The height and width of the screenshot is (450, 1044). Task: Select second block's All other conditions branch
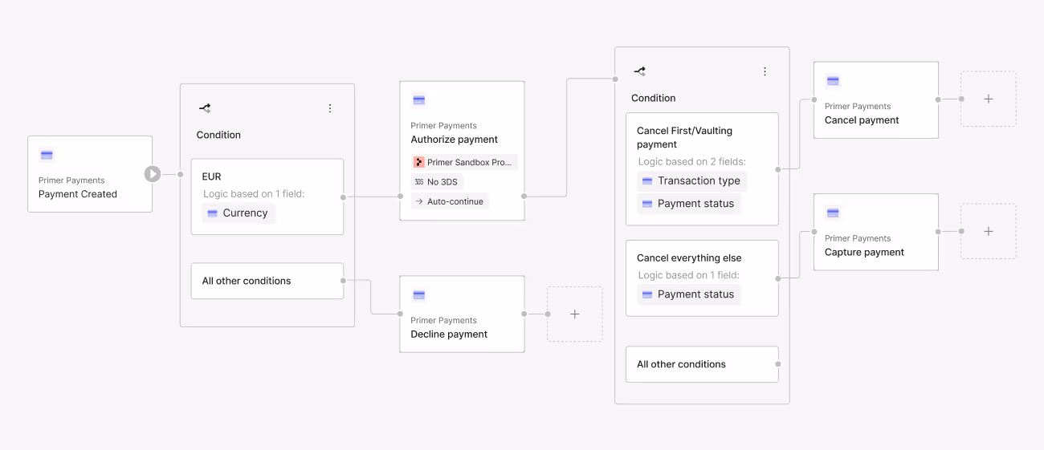tap(702, 364)
